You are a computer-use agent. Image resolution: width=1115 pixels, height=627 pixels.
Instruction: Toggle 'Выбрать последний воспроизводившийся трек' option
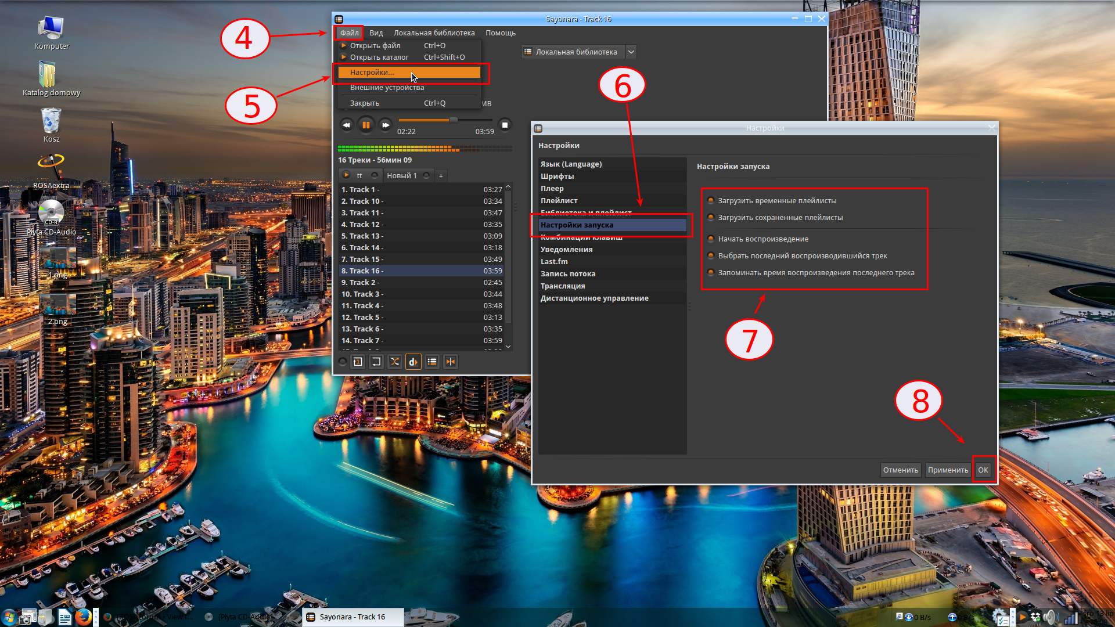[x=711, y=255]
